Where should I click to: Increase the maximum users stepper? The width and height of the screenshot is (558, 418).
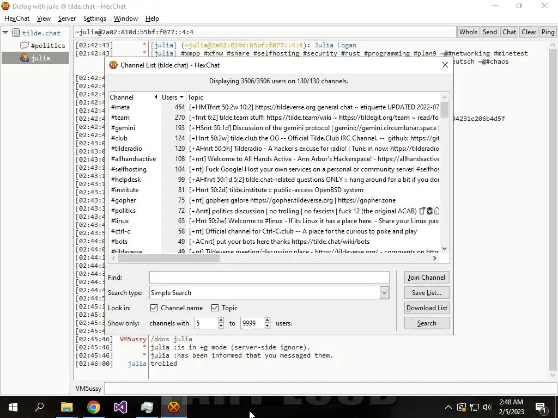tap(267, 320)
